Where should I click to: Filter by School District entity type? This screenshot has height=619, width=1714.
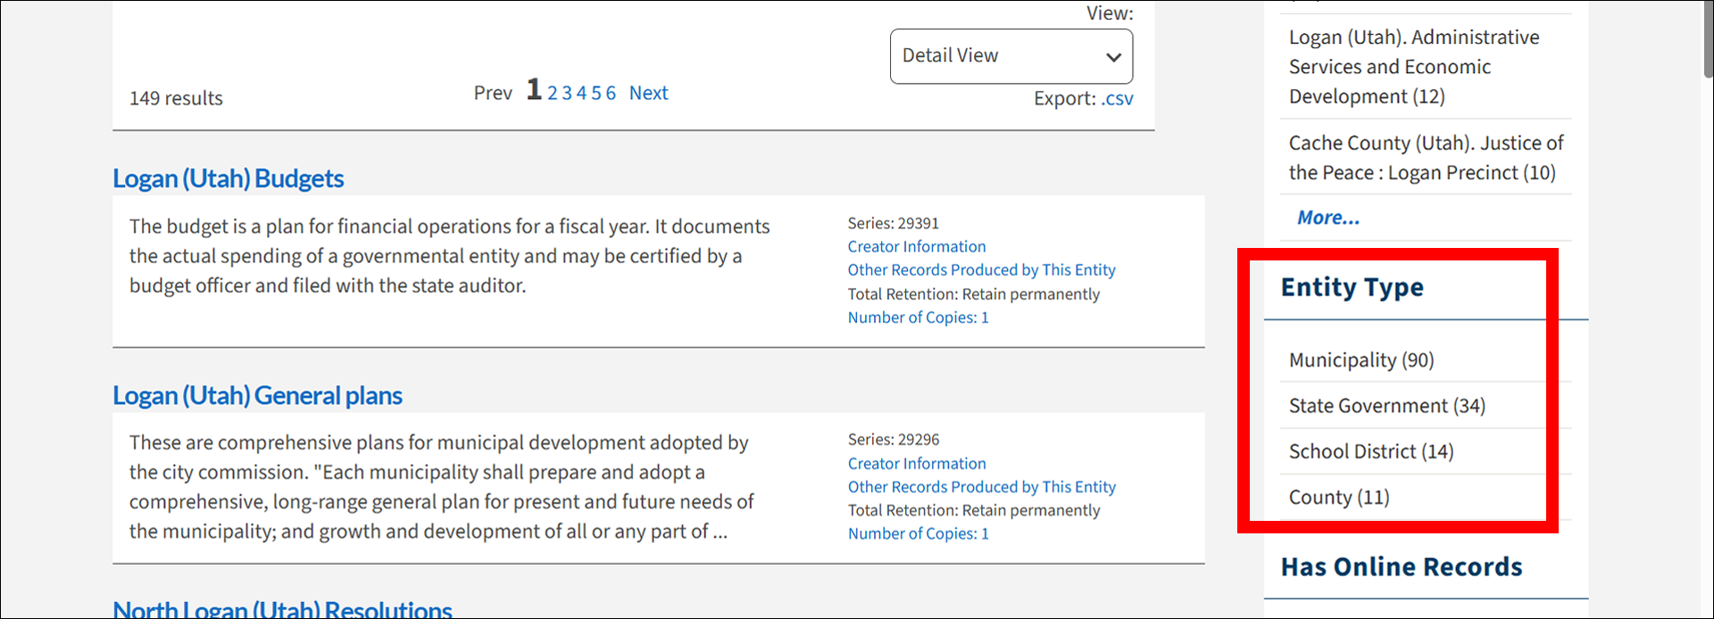(x=1371, y=451)
